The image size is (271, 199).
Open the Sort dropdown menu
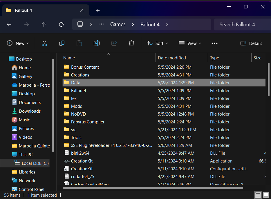(x=157, y=43)
